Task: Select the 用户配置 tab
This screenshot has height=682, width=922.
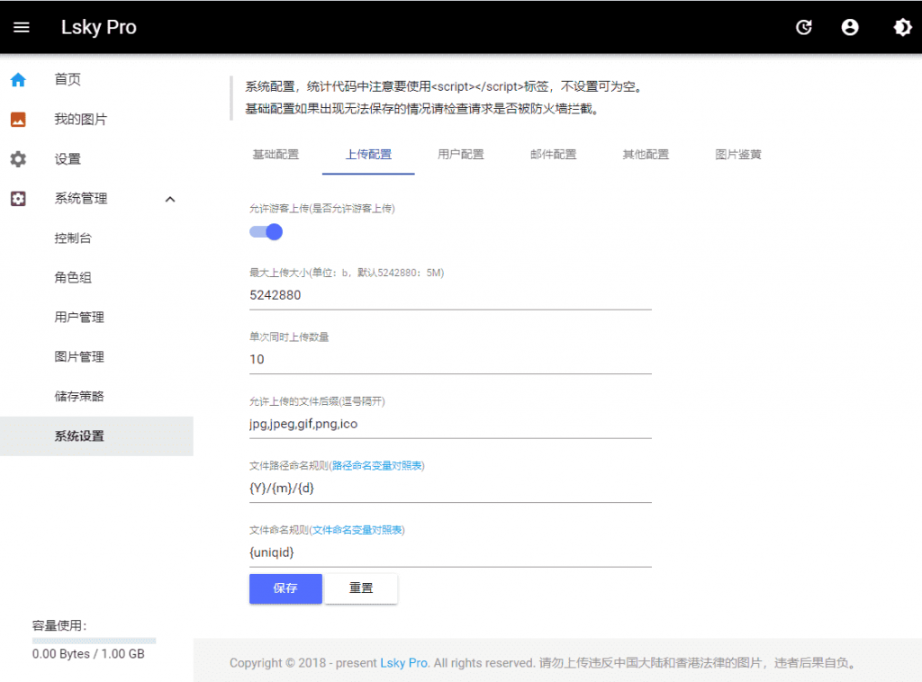Action: click(461, 154)
